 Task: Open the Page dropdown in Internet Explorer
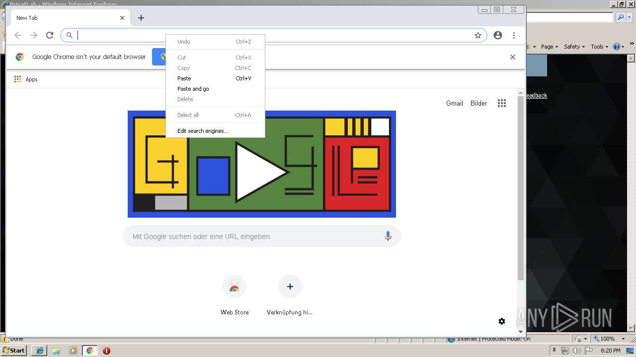click(550, 47)
